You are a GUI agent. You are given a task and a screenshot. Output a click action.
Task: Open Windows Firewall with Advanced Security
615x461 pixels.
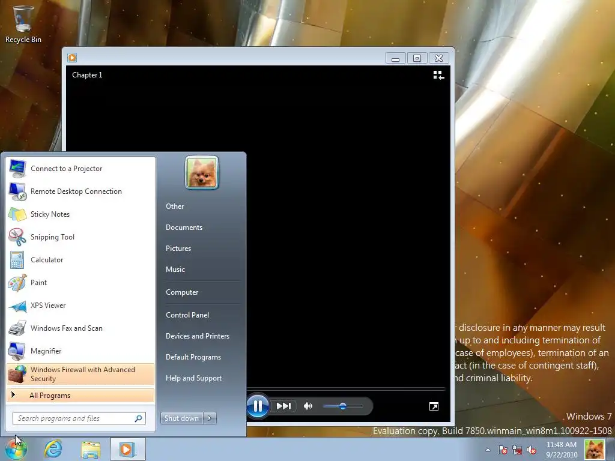pyautogui.click(x=80, y=374)
